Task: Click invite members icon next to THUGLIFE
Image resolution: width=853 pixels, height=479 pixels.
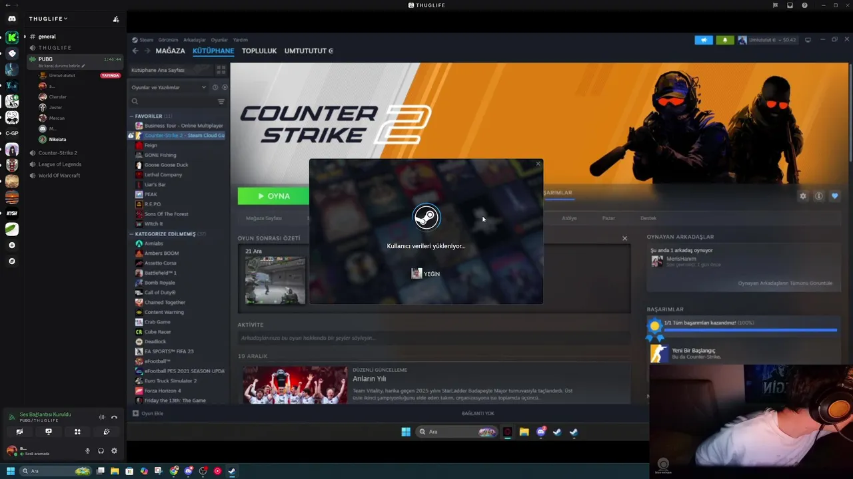Action: [x=116, y=19]
